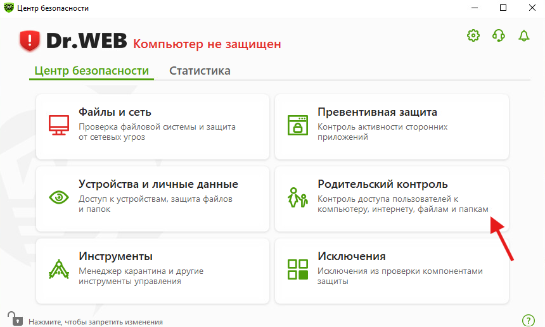
Task: Click the browser lock icon for Preventive Protection
Action: [x=298, y=125]
